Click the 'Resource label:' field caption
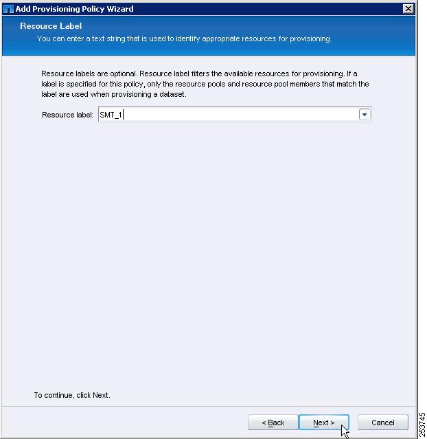Viewport: 427px width, 439px height. [67, 115]
